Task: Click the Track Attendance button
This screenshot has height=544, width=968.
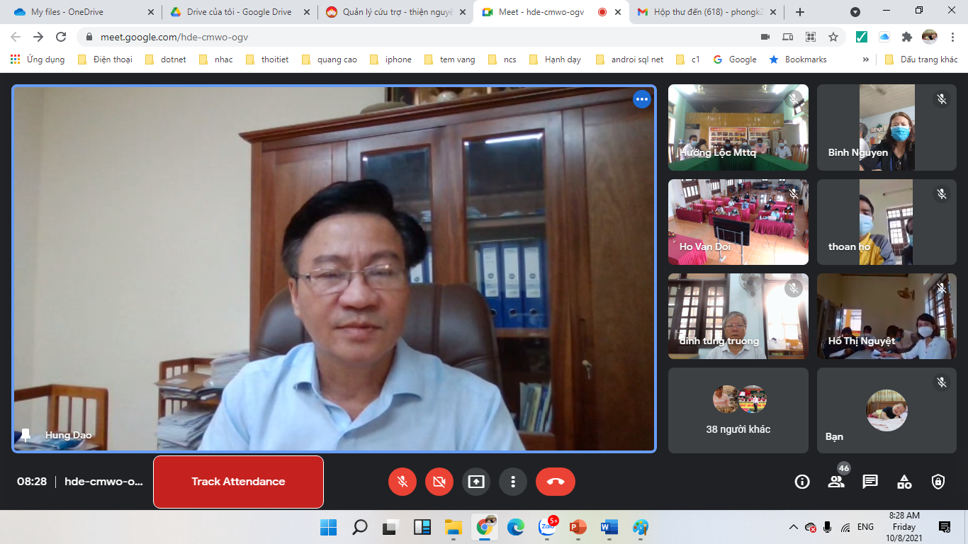Action: click(x=238, y=482)
